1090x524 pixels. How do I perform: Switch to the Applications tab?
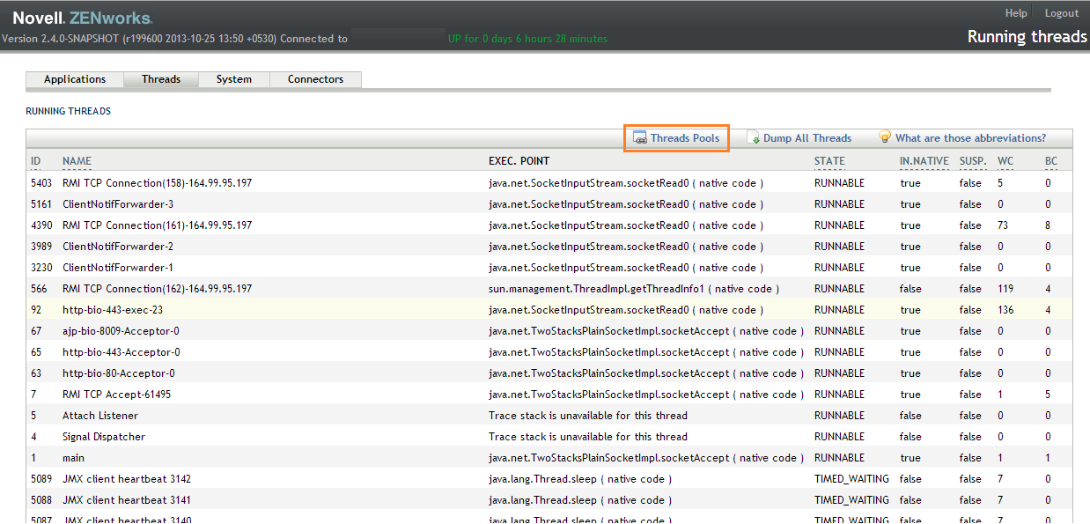[75, 79]
